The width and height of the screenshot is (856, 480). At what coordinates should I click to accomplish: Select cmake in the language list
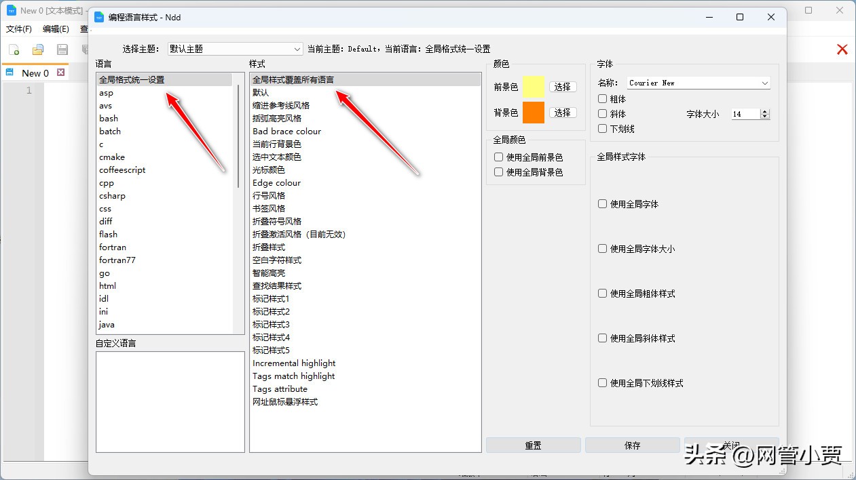112,157
